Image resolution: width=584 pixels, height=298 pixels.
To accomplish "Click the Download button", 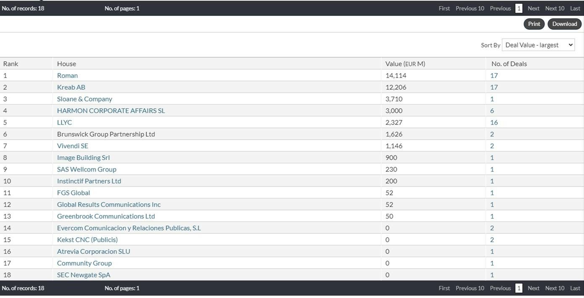I will pyautogui.click(x=564, y=24).
